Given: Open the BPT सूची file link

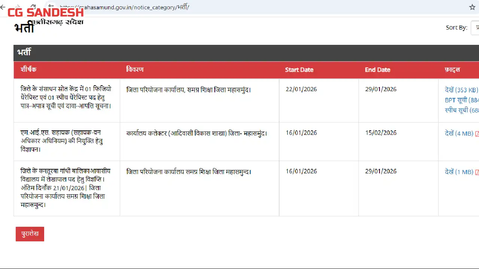Looking at the screenshot, I should pyautogui.click(x=461, y=100).
